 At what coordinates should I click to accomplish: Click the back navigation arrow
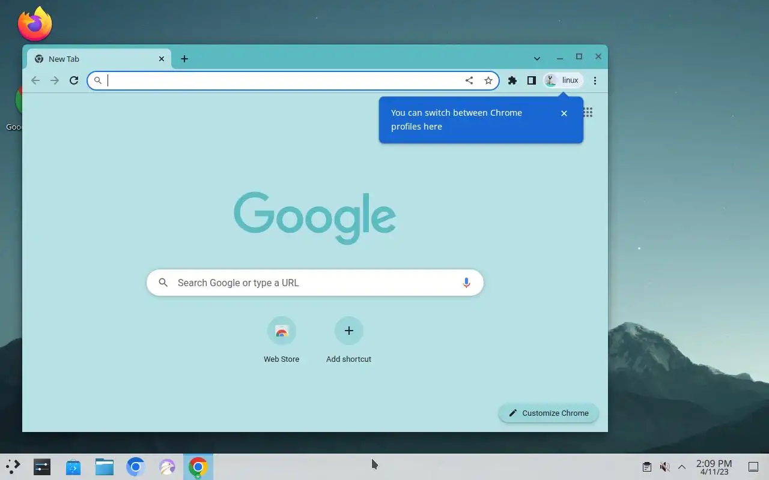35,80
